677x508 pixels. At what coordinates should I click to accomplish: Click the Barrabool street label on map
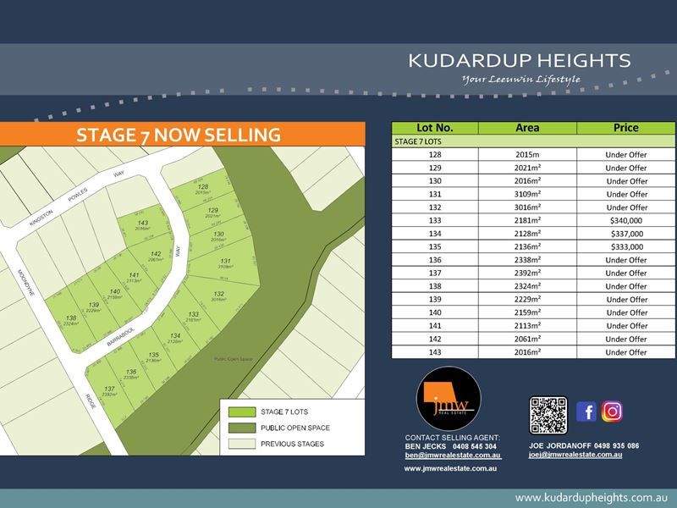click(x=121, y=337)
